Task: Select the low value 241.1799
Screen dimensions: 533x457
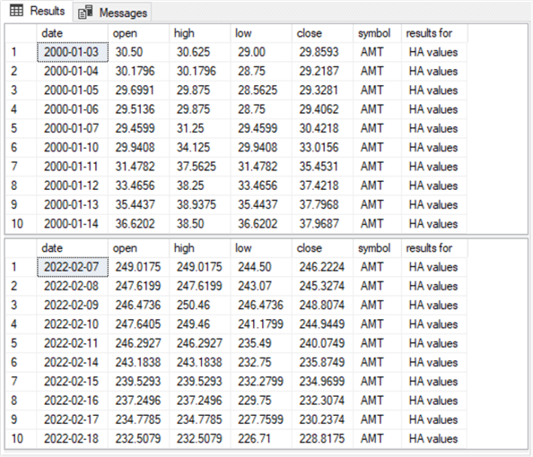Action: point(261,324)
